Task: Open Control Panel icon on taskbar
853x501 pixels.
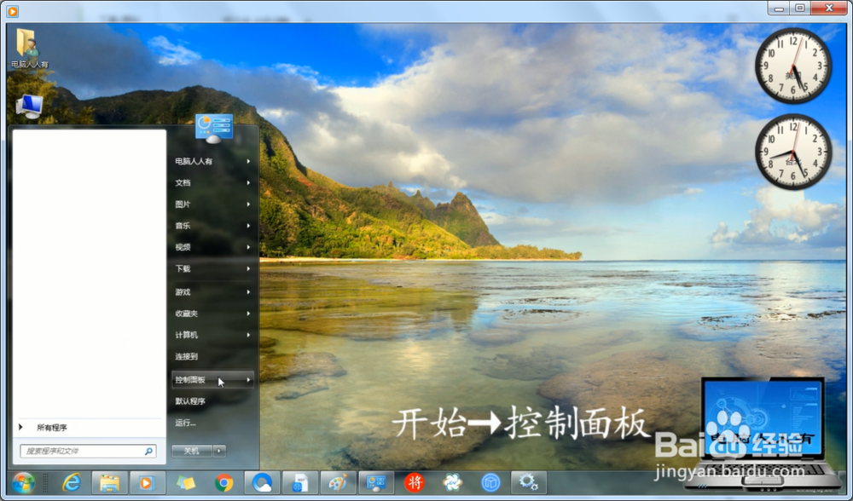Action: pos(376,482)
